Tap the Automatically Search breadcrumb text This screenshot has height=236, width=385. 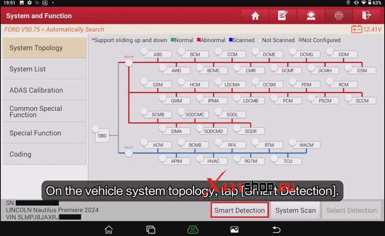click(75, 29)
